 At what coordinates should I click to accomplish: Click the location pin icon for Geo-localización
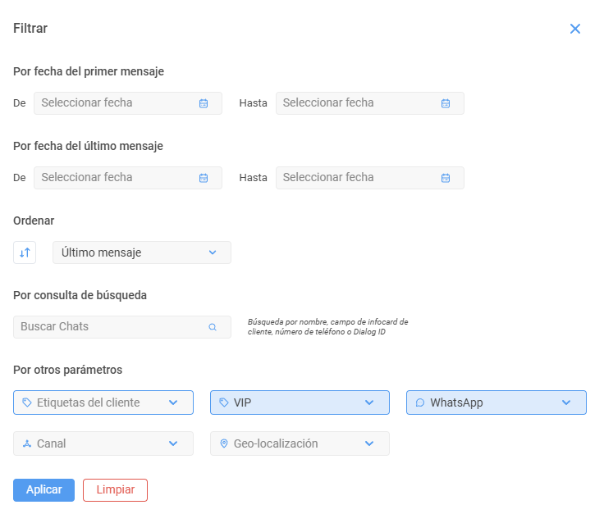pos(223,443)
